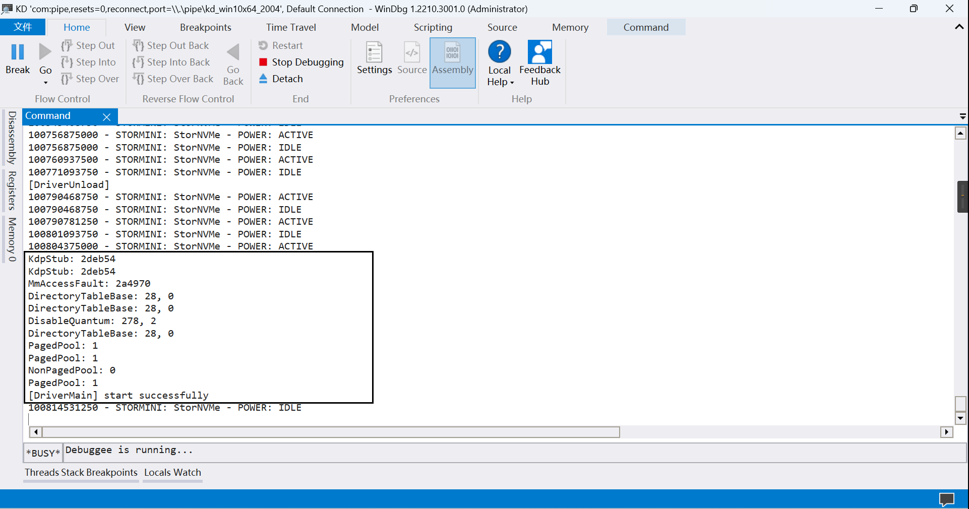Open the Go dropdown arrow
The width and height of the screenshot is (969, 509).
(45, 82)
